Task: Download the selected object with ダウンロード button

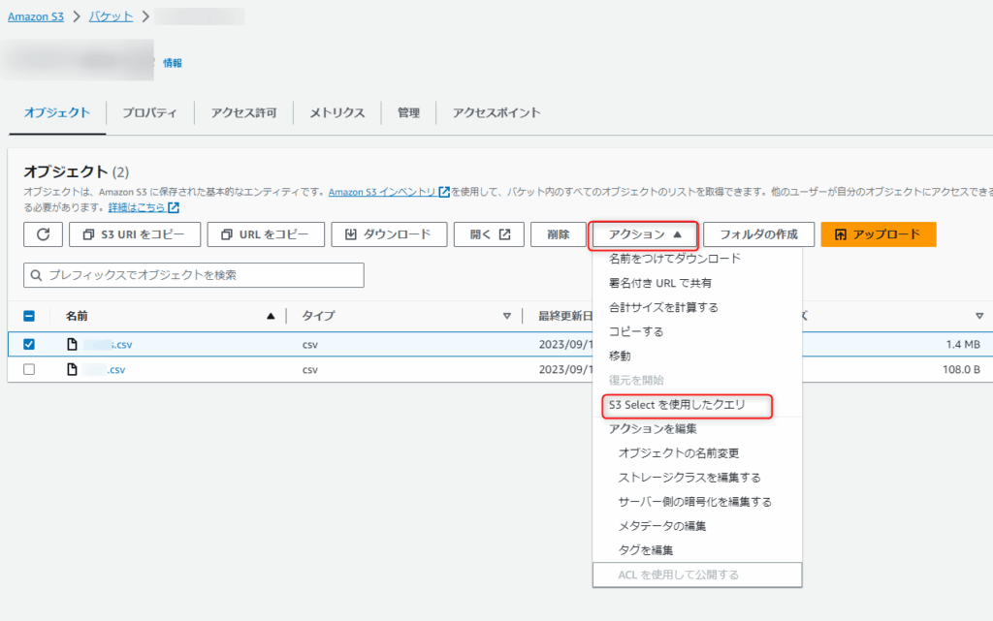Action: (x=389, y=234)
